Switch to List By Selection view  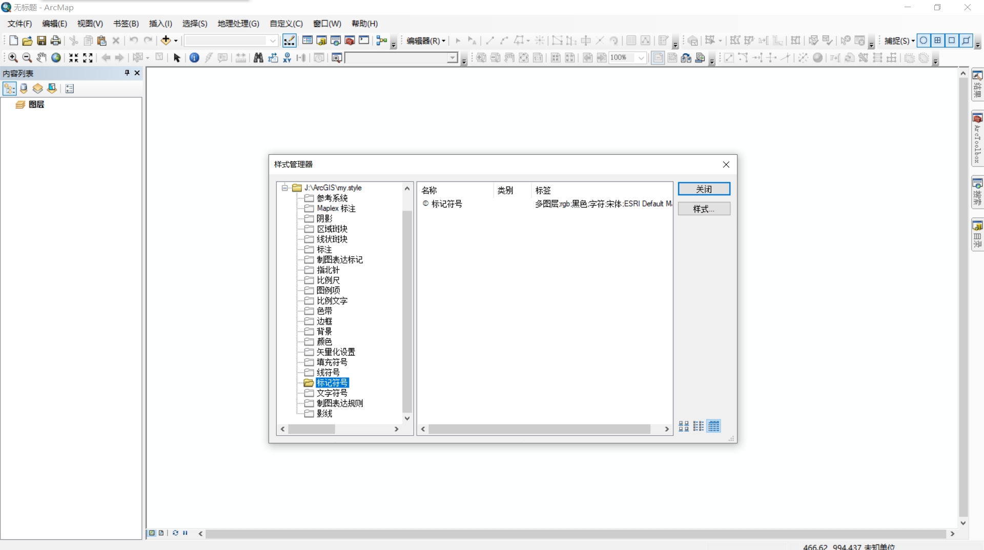point(52,89)
